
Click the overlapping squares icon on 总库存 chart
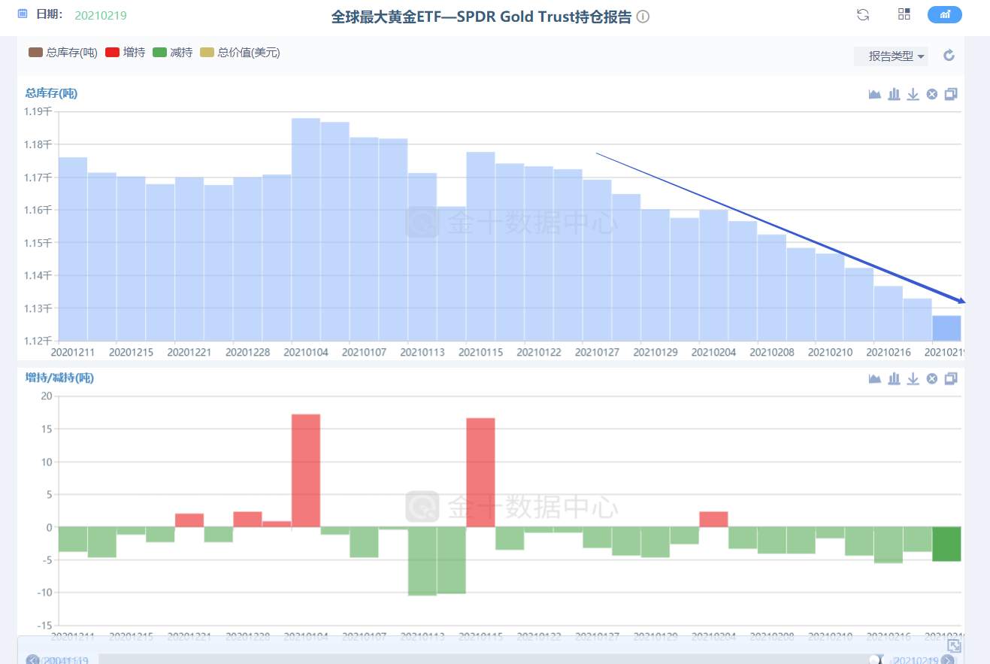click(951, 94)
